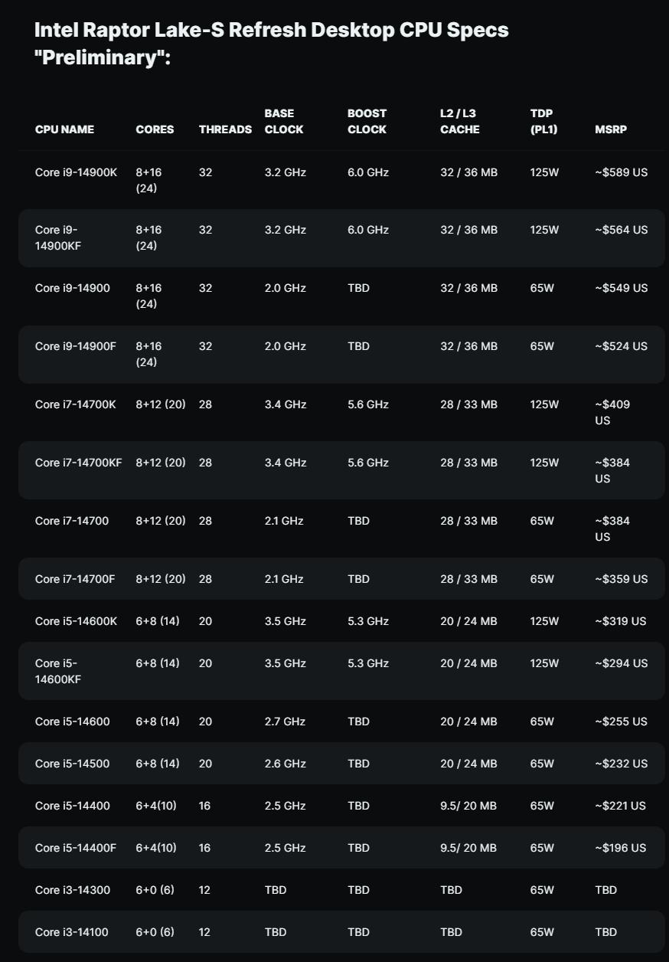Select the MSRP column header
The height and width of the screenshot is (962, 669).
tap(611, 129)
